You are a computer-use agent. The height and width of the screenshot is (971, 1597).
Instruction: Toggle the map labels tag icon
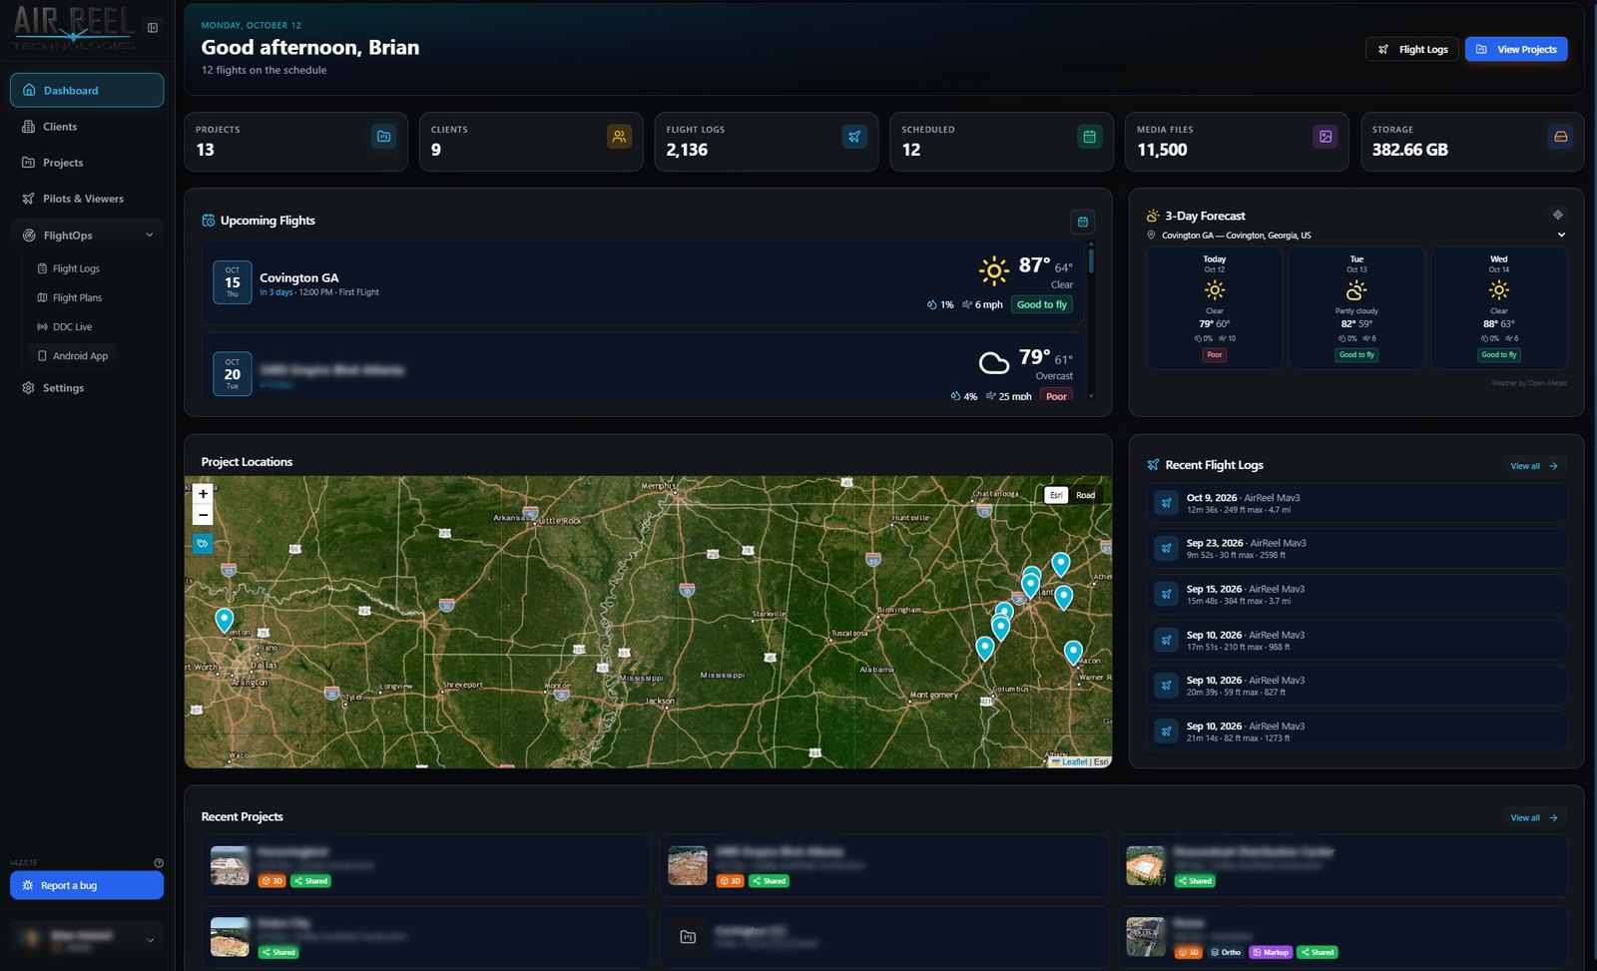203,544
